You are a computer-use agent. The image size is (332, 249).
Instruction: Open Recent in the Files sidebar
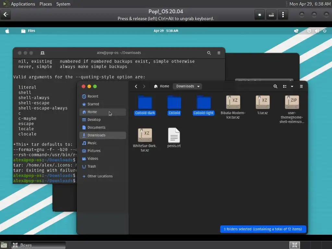(103, 96)
